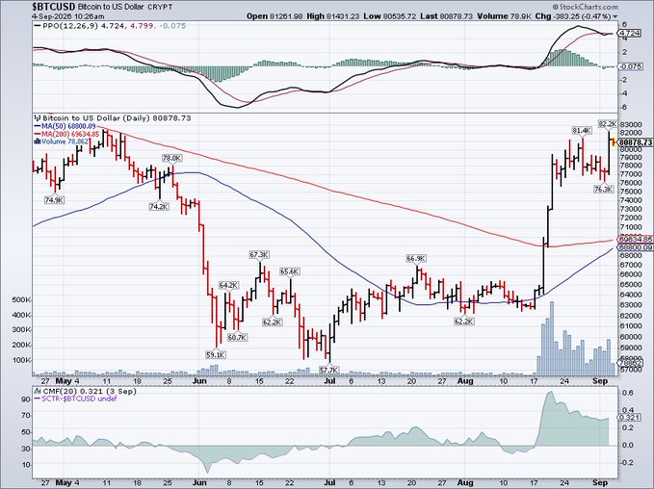
Task: Click the 57.7K bottom label
Action: (329, 370)
